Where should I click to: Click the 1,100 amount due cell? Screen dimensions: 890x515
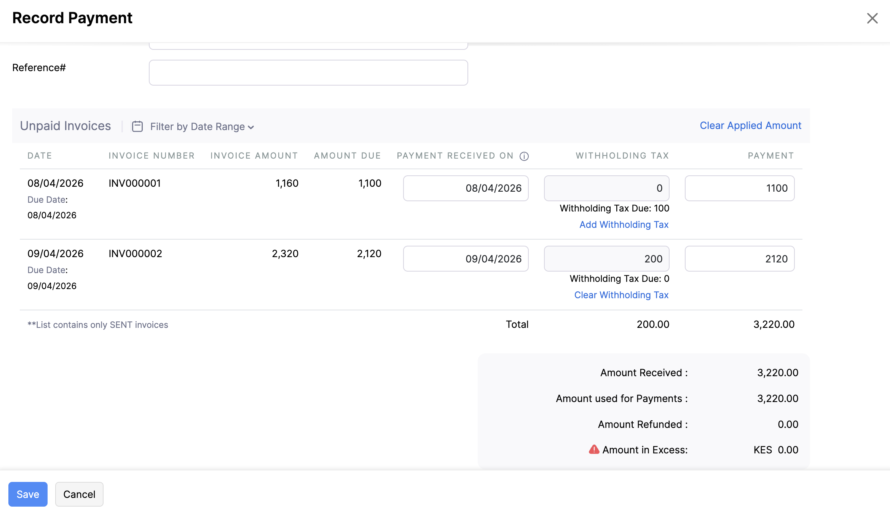click(370, 183)
